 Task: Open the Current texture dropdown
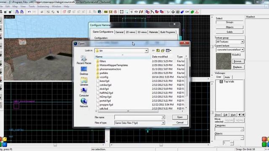click(x=242, y=49)
